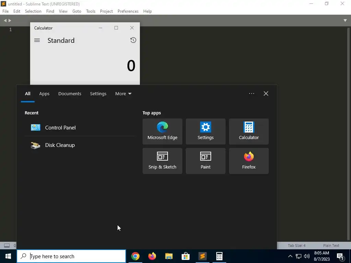Click Sublime Text vertical scrollbar
The width and height of the screenshot is (351, 263).
pos(348,134)
